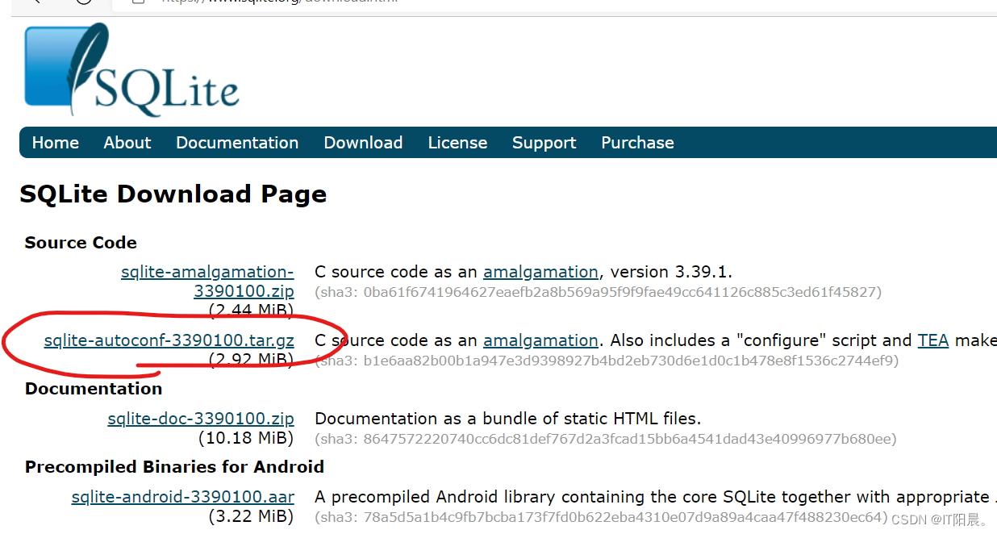Download sqlite-amalgamation-3390100.zip
Image resolution: width=997 pixels, height=534 pixels.
207,282
